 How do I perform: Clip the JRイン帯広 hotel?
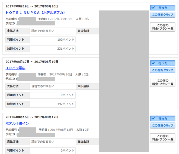[x=162, y=70]
